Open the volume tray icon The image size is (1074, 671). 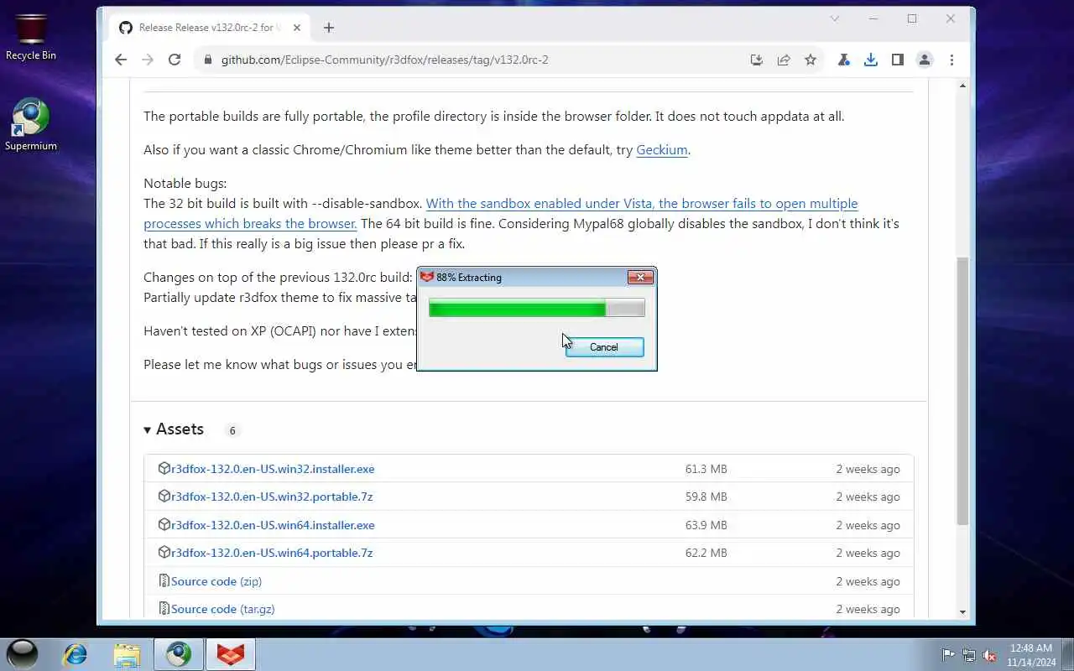(x=990, y=655)
